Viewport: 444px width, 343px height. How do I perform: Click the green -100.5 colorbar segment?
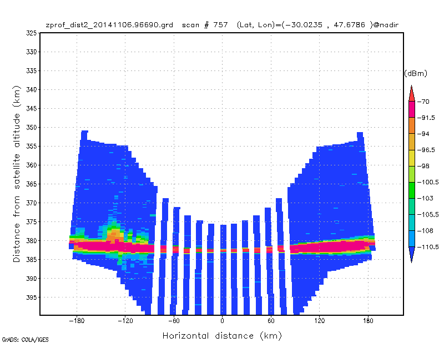click(x=412, y=190)
